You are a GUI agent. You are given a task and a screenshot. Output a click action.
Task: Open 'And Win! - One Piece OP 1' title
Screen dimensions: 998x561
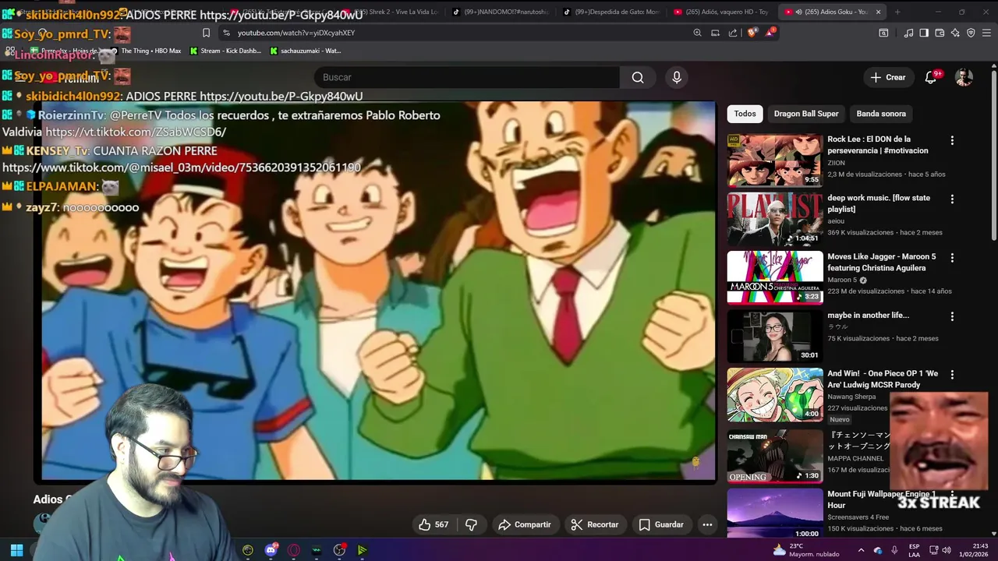883,379
